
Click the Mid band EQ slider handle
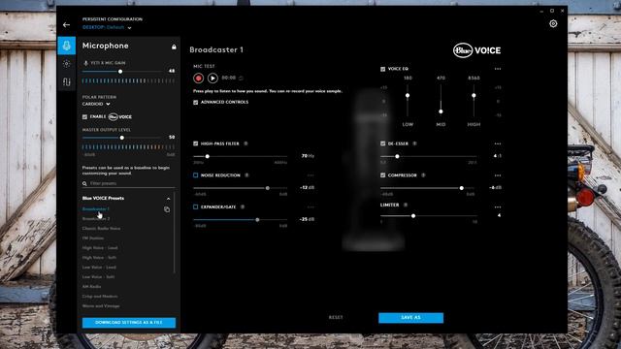coord(441,111)
